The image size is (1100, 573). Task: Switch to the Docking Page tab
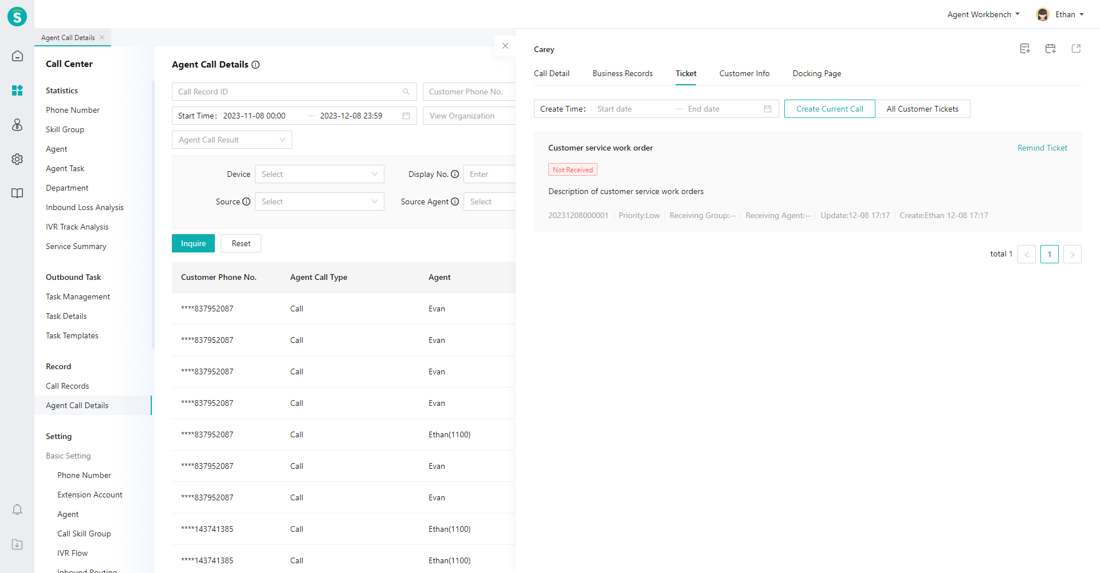pyautogui.click(x=817, y=73)
